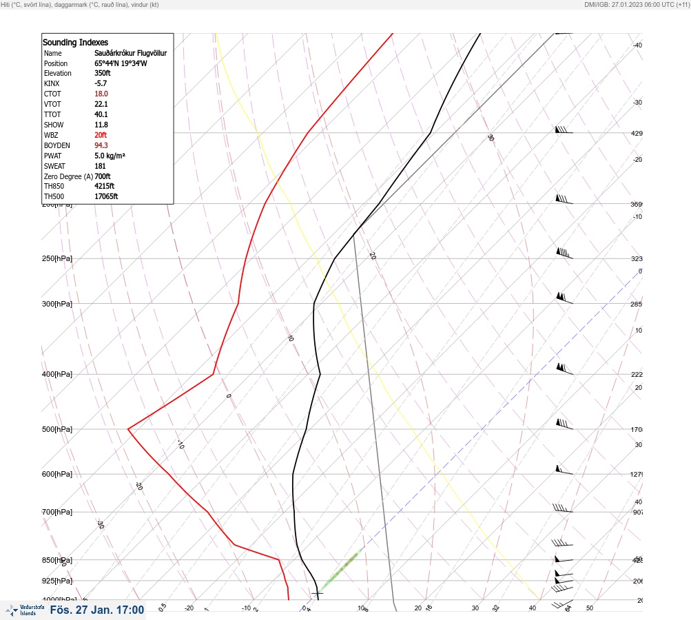Click the wind barb at 300 hPa level
Screen dimensions: 691x620
564,298
